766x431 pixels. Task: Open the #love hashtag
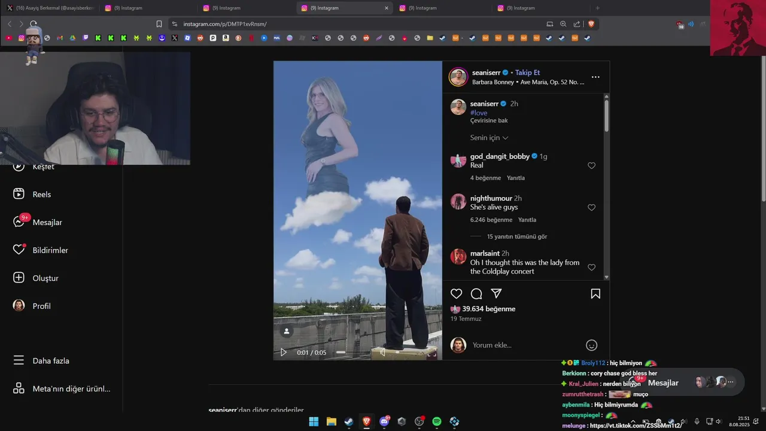(x=479, y=113)
